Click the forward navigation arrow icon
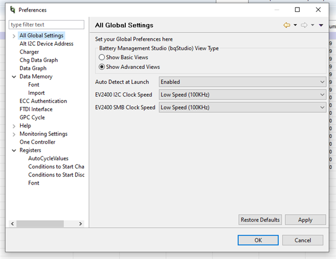The image size is (336, 259). [304, 25]
